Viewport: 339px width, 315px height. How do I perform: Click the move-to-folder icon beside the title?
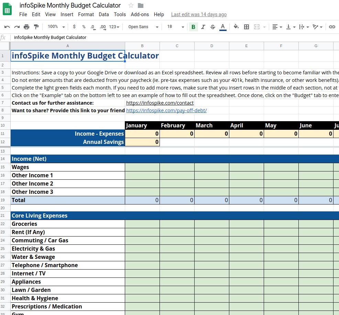(141, 6)
